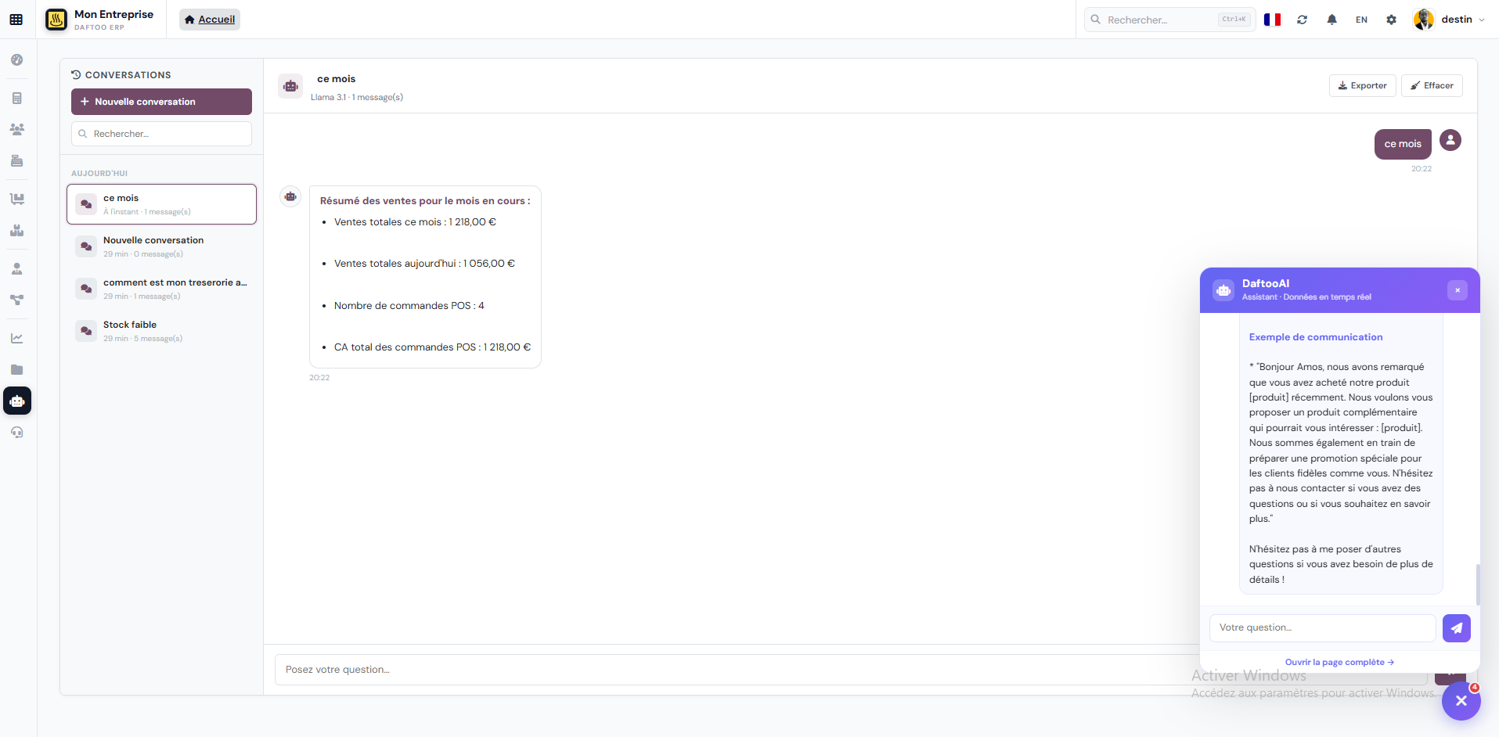Open the notifications bell

(1331, 20)
